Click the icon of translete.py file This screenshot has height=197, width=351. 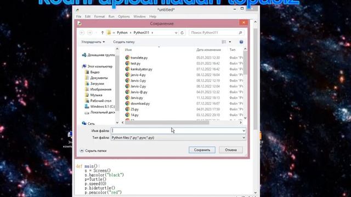127,57
